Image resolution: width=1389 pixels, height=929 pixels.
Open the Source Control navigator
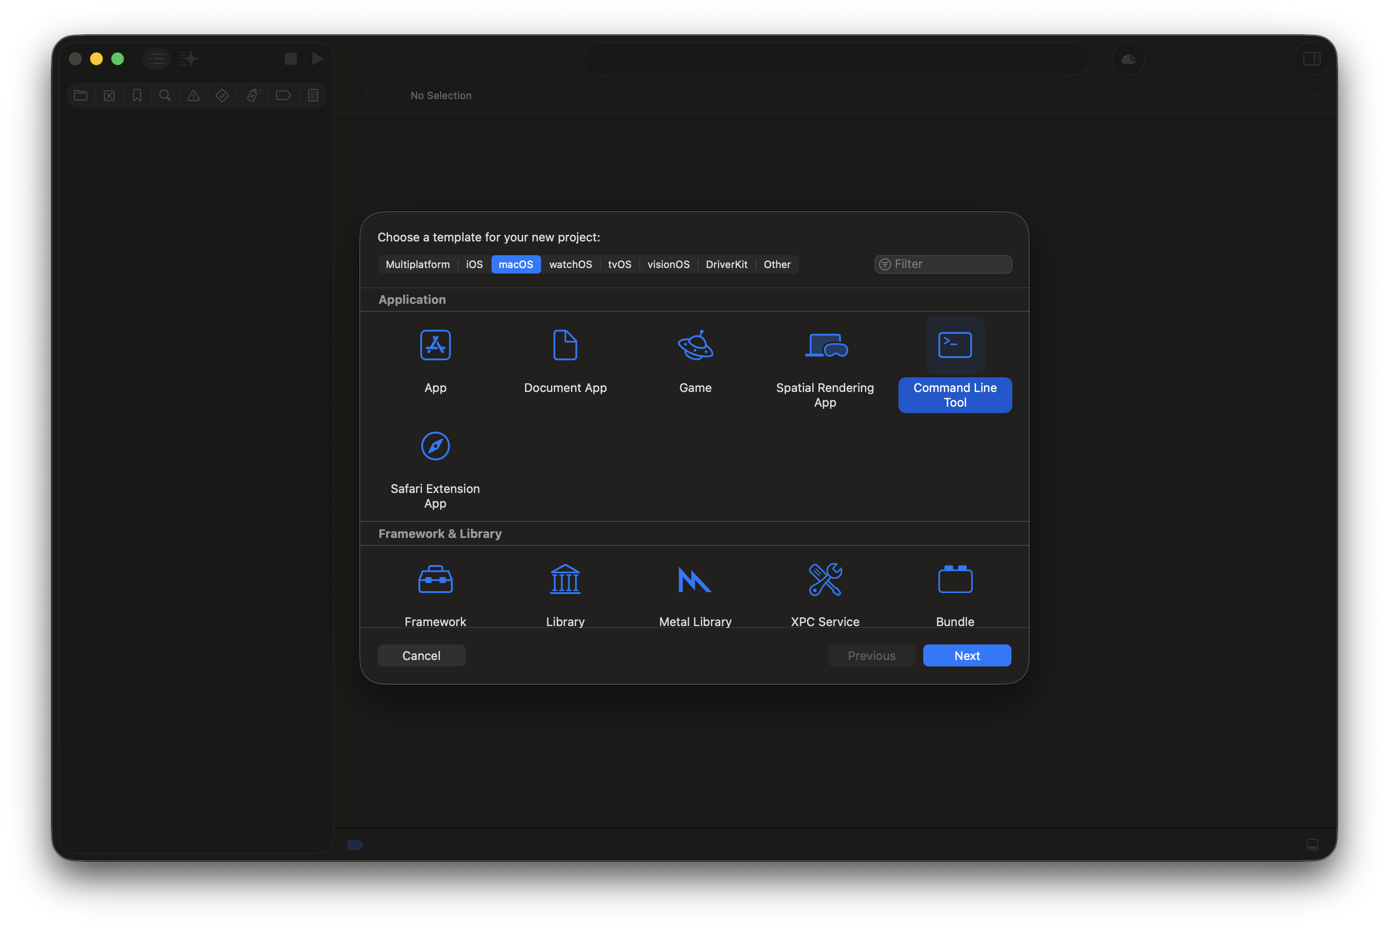109,95
